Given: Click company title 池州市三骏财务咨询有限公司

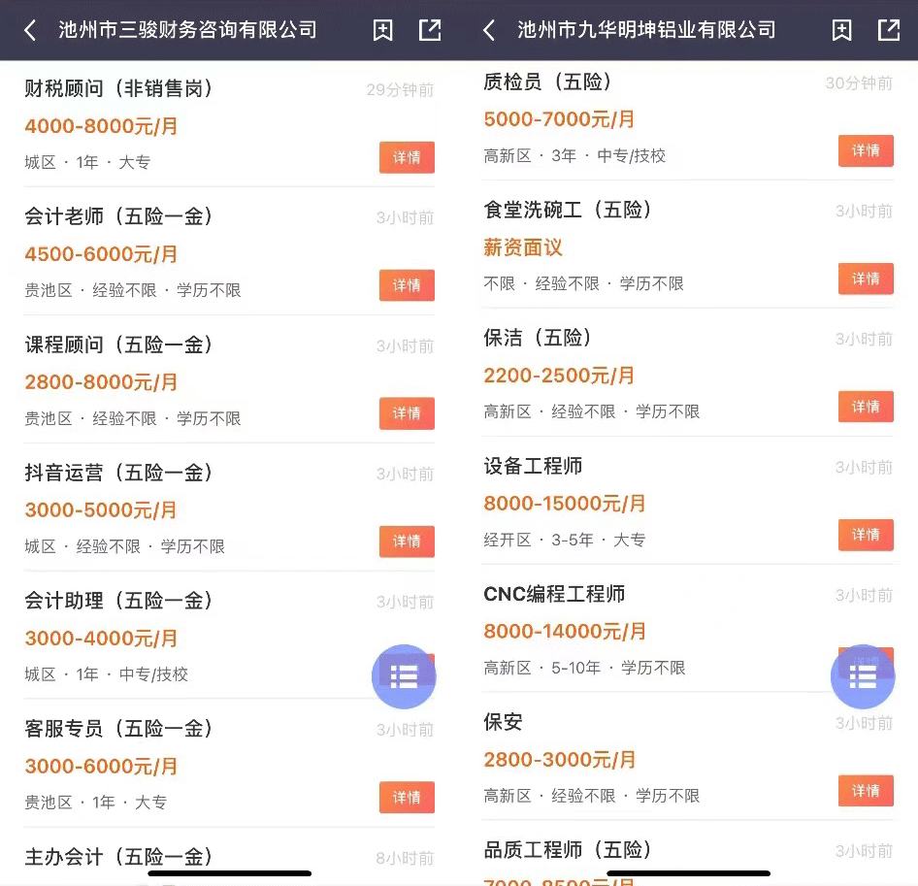Looking at the screenshot, I should coord(188,30).
